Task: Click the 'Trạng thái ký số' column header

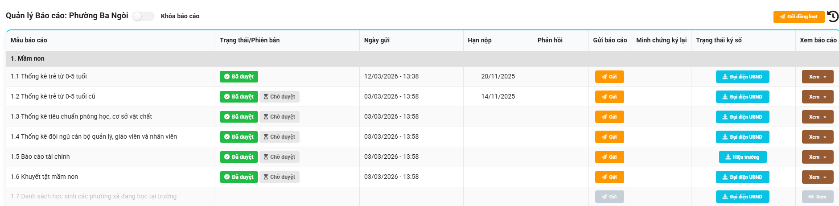Action: (x=719, y=40)
